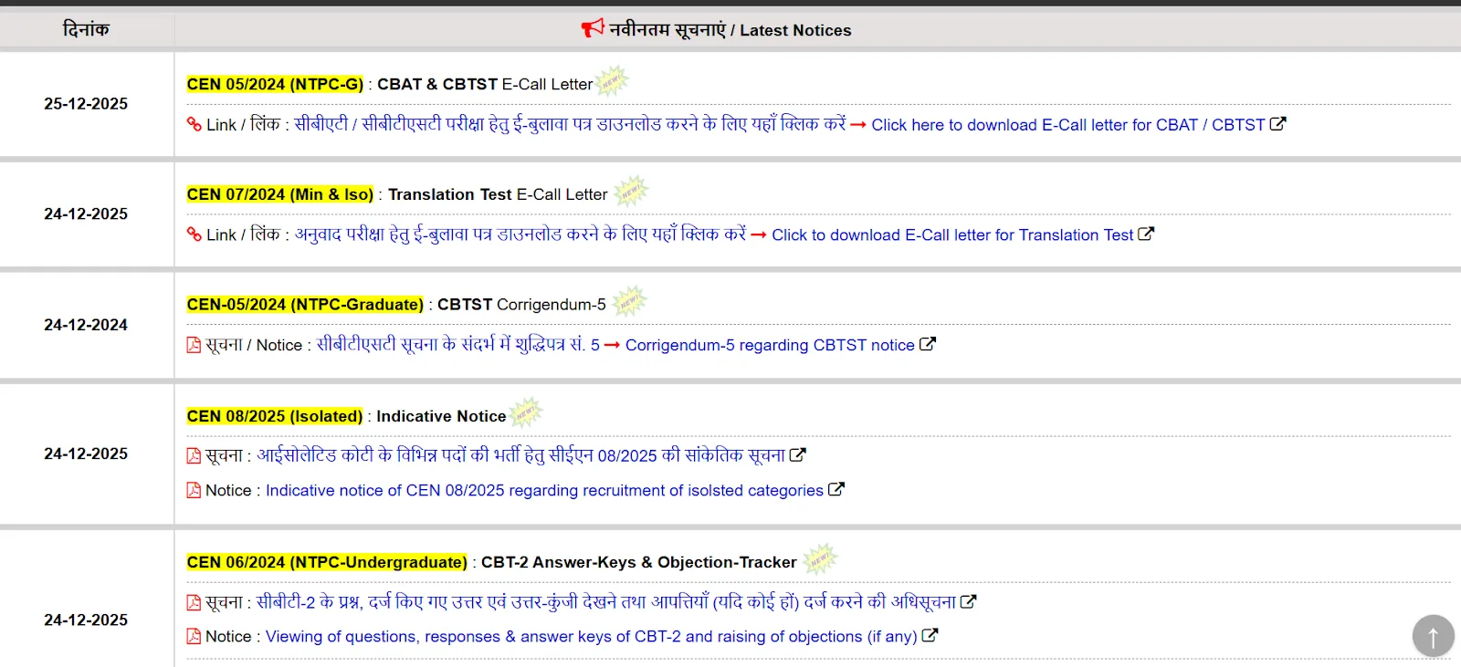Click NEW badge beside Translation Test E-Call Letter

coord(631,192)
